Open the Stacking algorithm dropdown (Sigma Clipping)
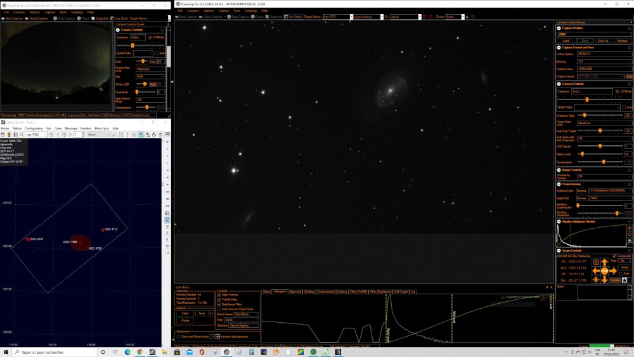Image resolution: width=634 pixels, height=357 pixels. 244,325
